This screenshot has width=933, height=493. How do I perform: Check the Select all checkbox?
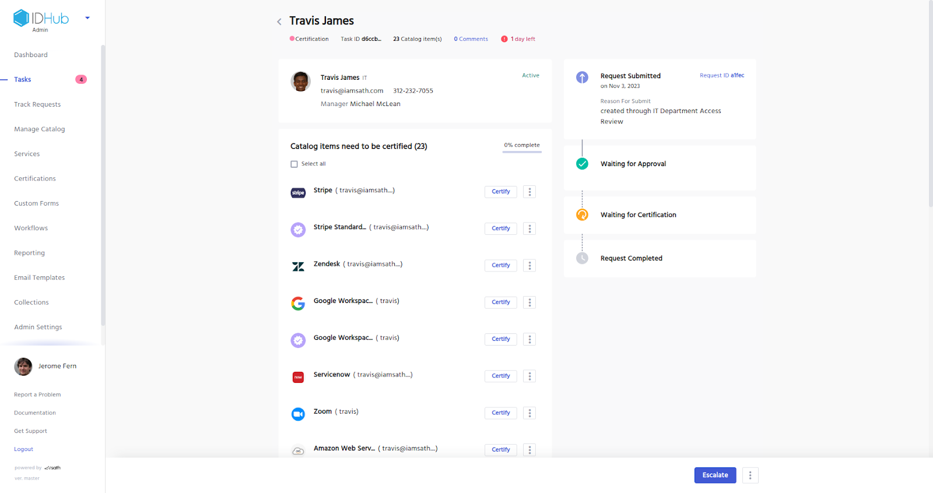pos(294,164)
